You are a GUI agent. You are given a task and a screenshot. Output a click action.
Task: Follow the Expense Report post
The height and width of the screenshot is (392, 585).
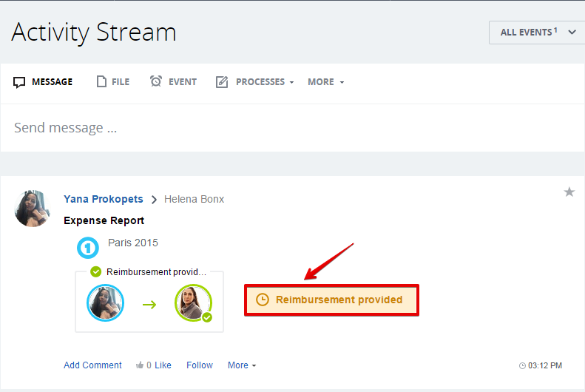200,365
